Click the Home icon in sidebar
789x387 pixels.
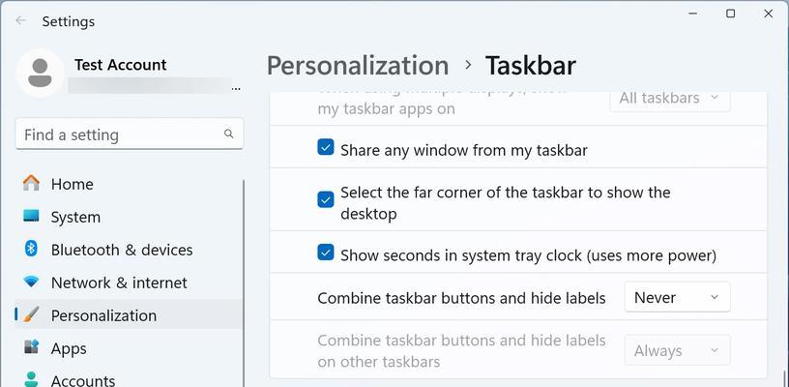point(31,183)
